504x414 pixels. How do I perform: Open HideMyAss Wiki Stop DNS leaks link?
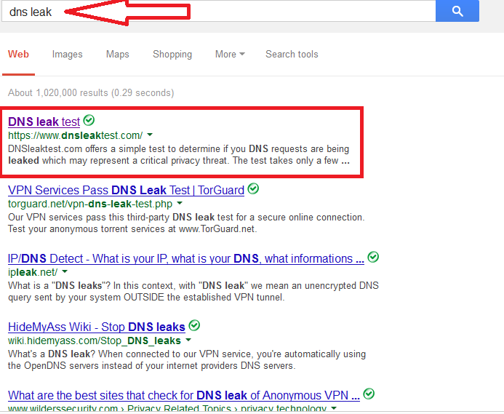[97, 327]
